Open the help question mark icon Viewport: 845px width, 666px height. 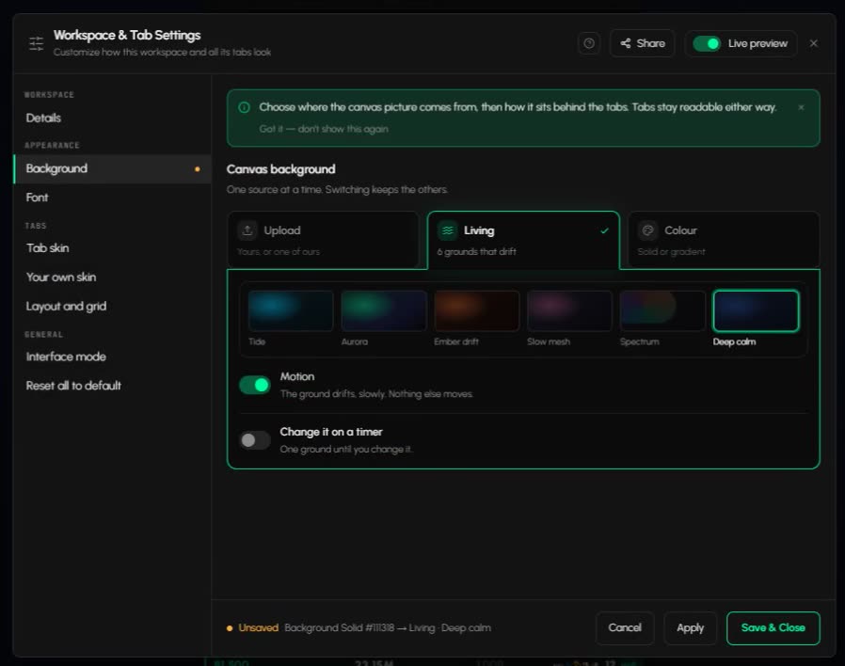[589, 43]
